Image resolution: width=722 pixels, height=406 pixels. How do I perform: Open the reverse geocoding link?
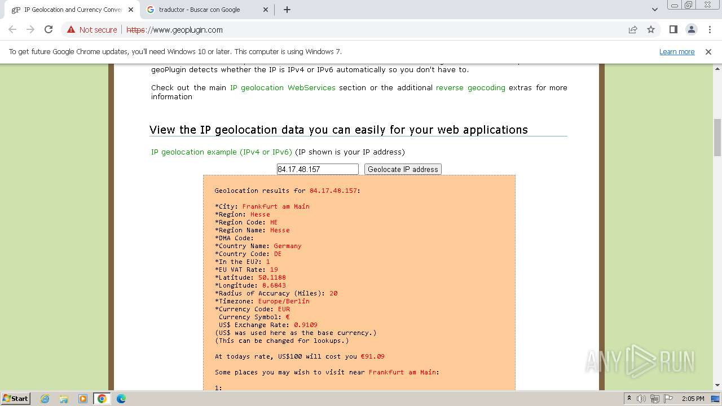pos(470,87)
